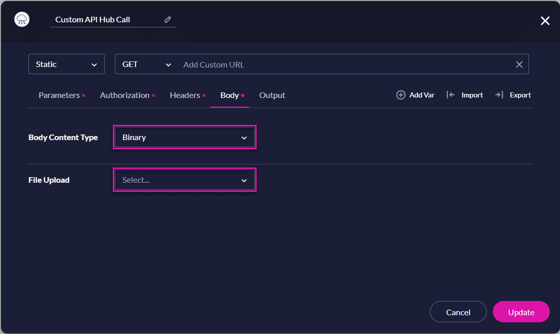Click the pencil icon to rename call
The width and height of the screenshot is (560, 334).
coord(168,20)
